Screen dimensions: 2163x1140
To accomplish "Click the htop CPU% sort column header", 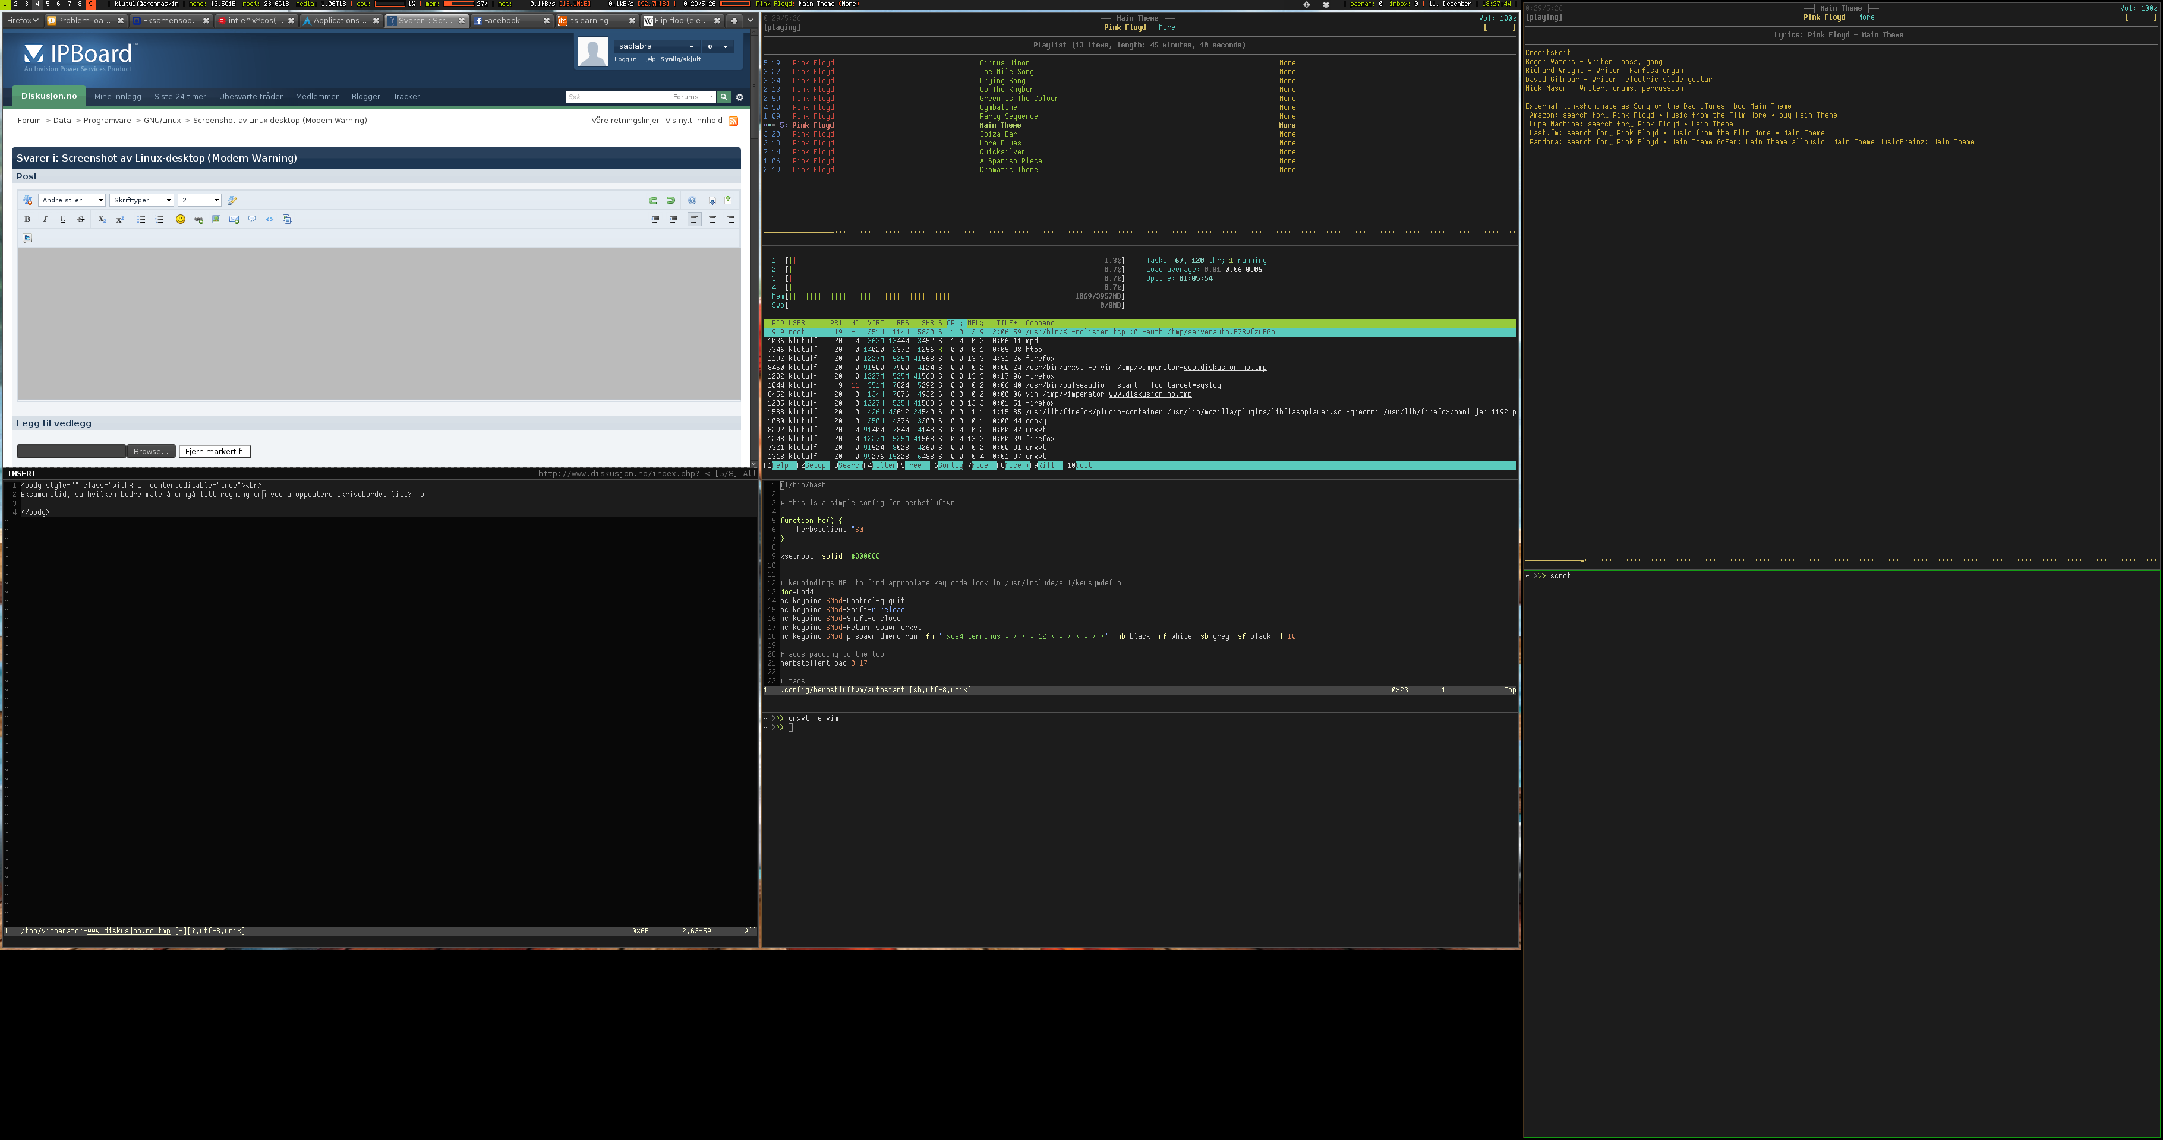I will [955, 323].
